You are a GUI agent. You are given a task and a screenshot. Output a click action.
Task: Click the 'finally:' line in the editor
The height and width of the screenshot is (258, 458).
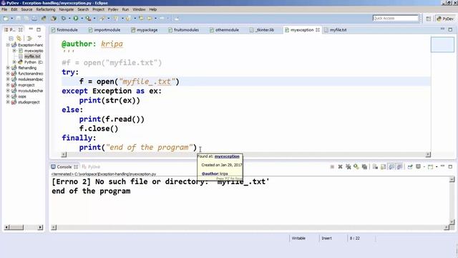pos(79,138)
